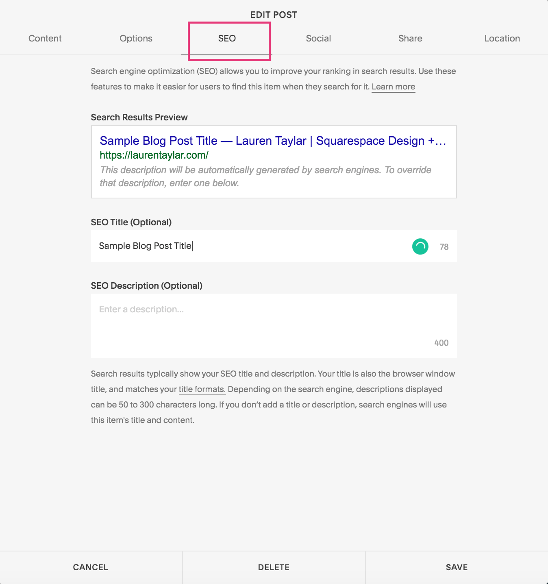Viewport: 548px width, 584px height.
Task: Select the Social tab
Action: click(x=318, y=38)
